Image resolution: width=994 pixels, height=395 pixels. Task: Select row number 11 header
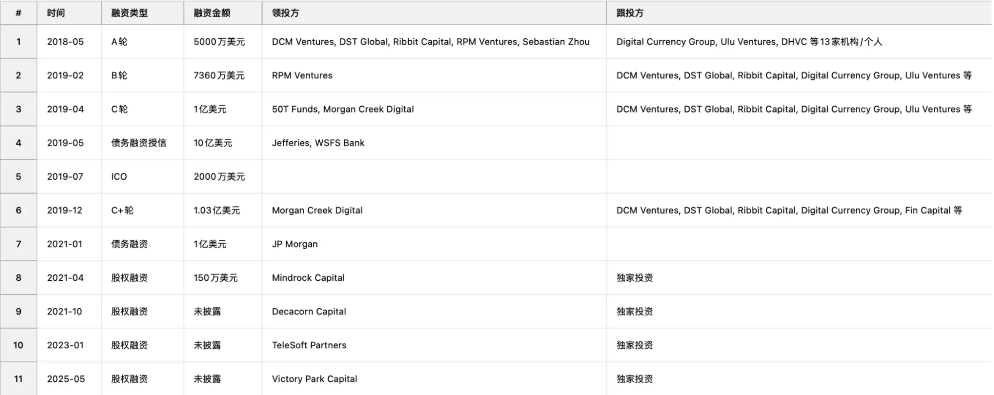[18, 379]
